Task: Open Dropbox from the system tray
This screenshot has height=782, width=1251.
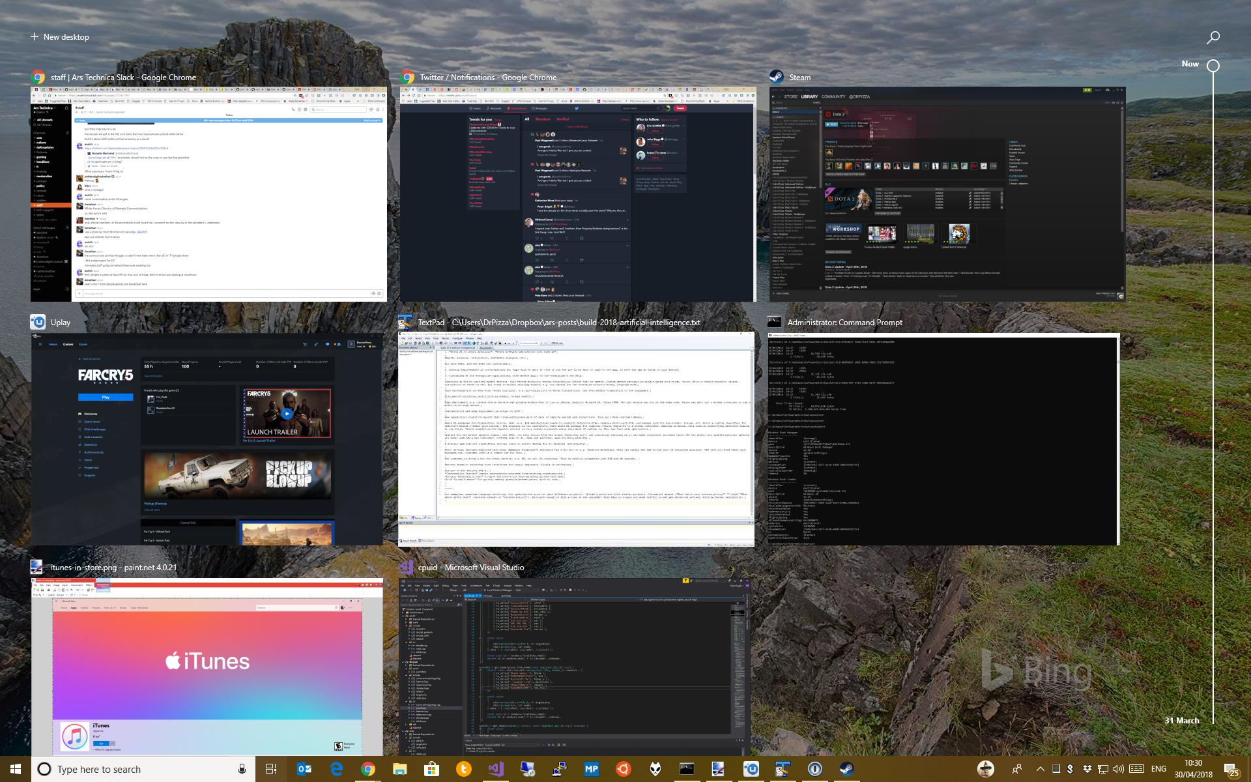Action: pyautogui.click(x=1087, y=769)
